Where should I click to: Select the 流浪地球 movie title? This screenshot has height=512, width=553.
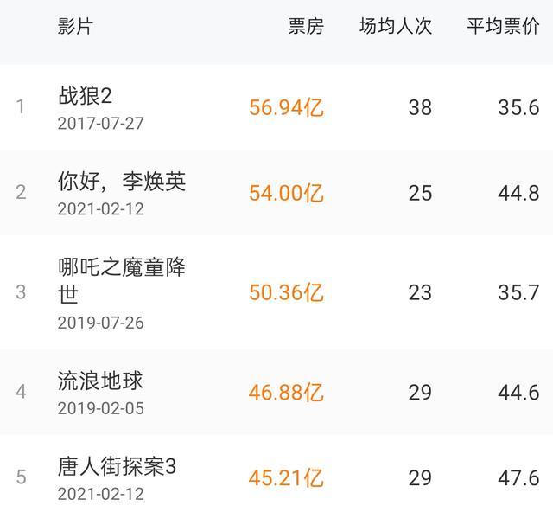tap(100, 381)
